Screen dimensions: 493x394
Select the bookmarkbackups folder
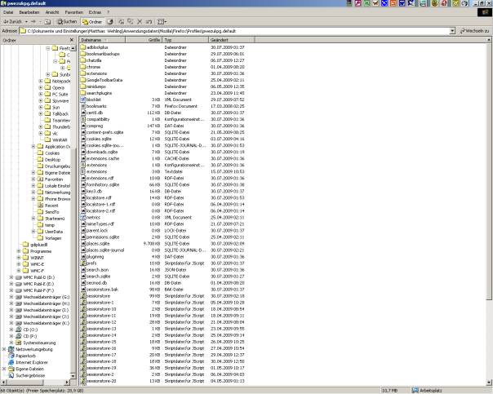tap(103, 54)
